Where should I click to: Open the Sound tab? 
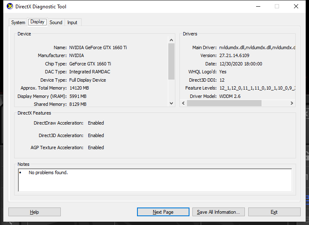coord(56,22)
